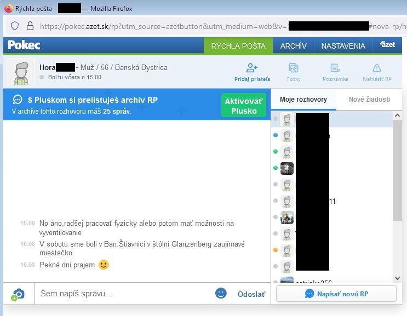Screen dimensions: 407x316
Task: Click the Firefox shield tracking protection icon
Action: 15,26
